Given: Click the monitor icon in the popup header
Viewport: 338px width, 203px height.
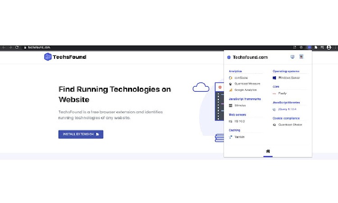Looking at the screenshot, I should coord(292,57).
